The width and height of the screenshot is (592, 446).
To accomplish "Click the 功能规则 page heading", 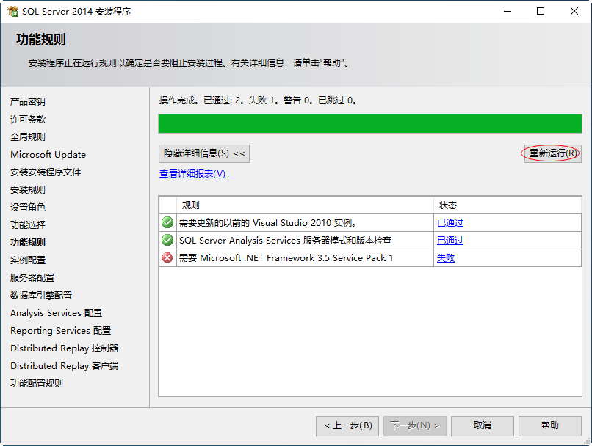I will pyautogui.click(x=41, y=40).
